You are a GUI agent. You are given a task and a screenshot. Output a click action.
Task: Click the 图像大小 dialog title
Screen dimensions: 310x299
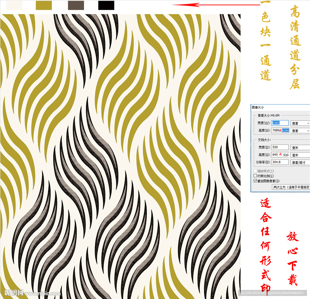[x=258, y=107]
